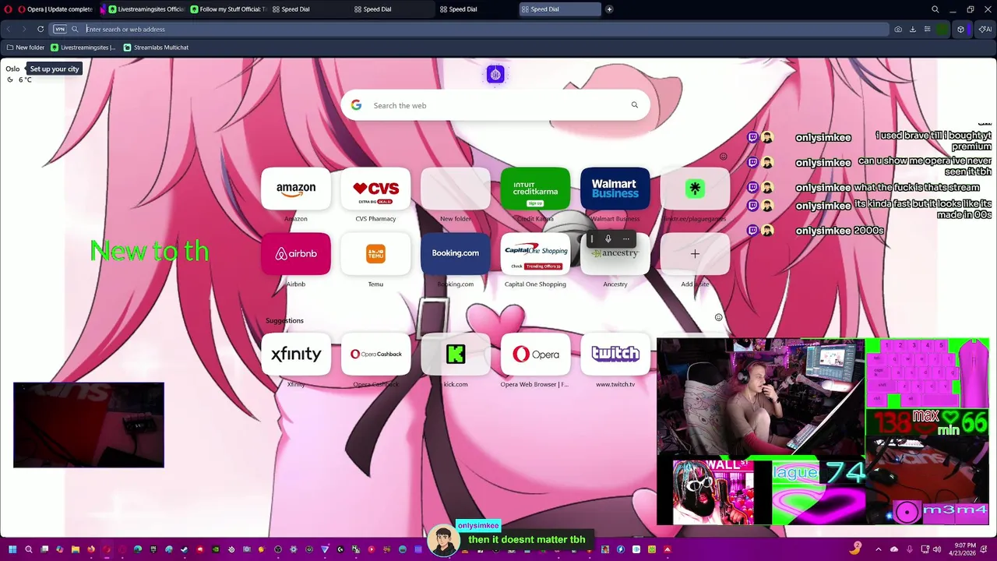The height and width of the screenshot is (561, 997).
Task: Open the downloads icon in toolbar
Action: 913,29
